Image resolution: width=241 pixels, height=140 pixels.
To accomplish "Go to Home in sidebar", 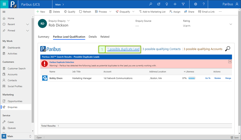I will 11,18.
